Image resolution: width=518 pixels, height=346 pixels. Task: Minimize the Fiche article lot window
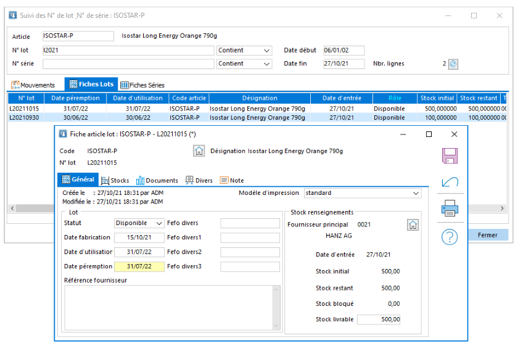403,134
